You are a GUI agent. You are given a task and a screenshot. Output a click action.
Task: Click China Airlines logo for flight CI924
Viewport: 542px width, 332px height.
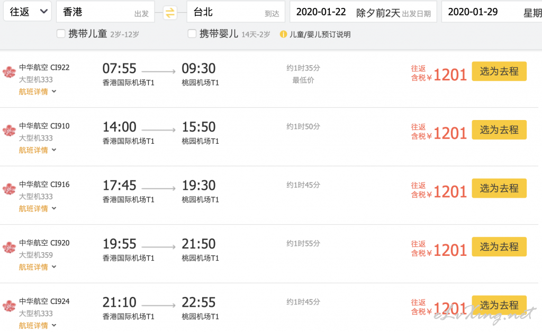point(10,306)
